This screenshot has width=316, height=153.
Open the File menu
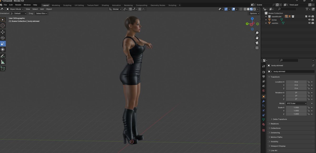tap(5, 5)
